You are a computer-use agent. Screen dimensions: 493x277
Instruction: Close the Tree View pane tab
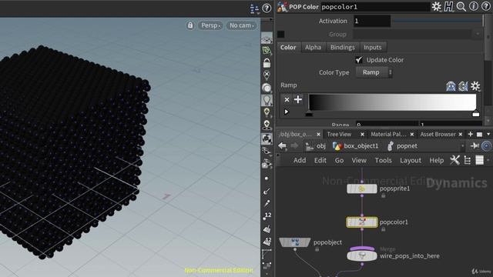point(362,134)
